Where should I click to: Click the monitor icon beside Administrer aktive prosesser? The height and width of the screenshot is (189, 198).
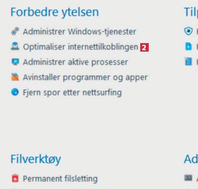pos(15,62)
